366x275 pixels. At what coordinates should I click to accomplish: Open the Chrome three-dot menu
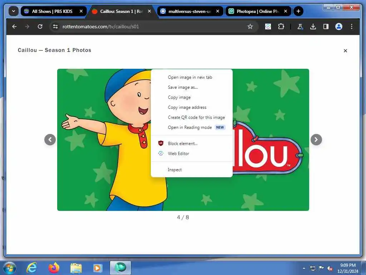click(x=352, y=26)
